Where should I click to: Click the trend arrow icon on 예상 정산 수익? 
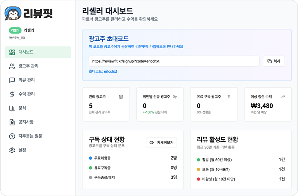pyautogui.click(x=282, y=97)
